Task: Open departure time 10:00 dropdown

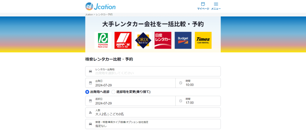Action: pyautogui.click(x=198, y=83)
